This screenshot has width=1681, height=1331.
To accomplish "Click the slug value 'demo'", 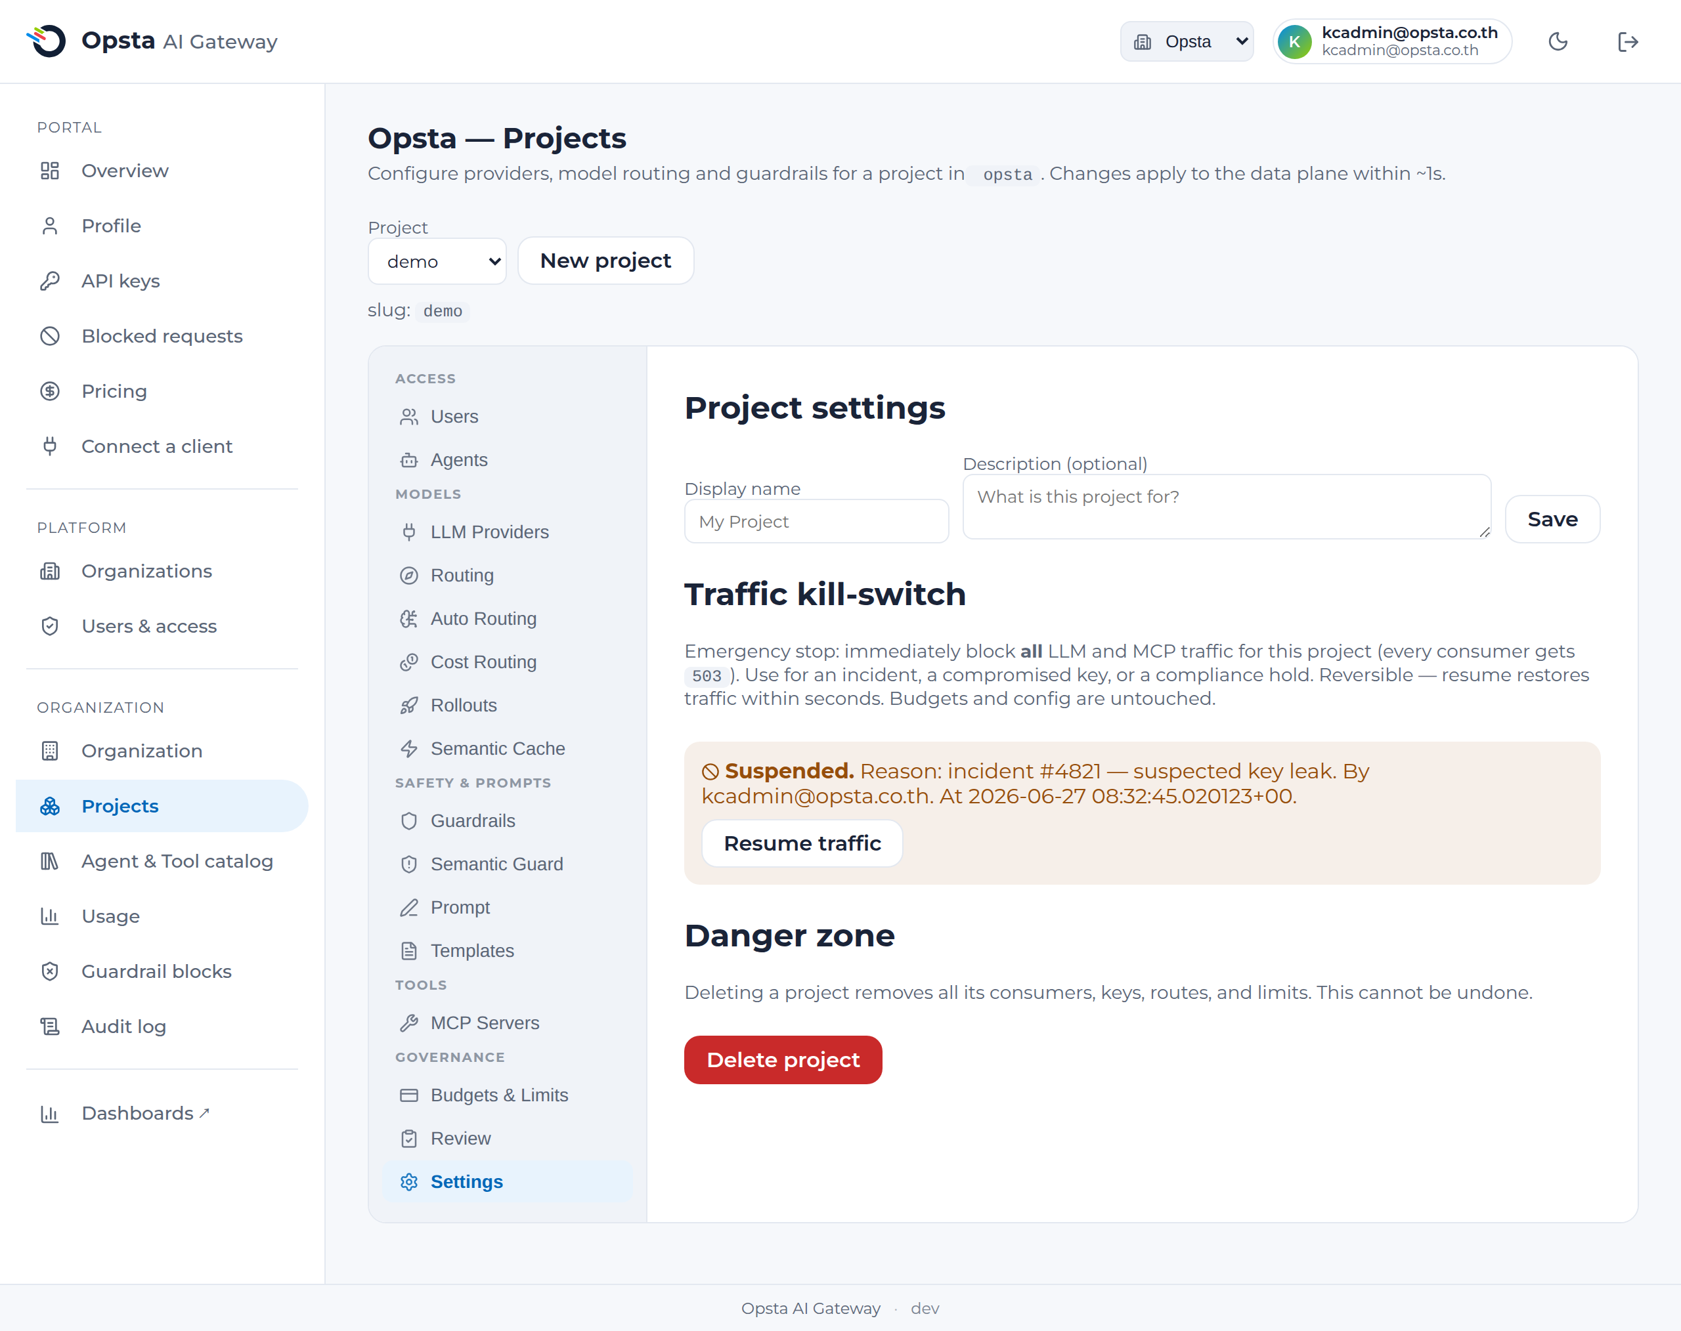I will pyautogui.click(x=442, y=311).
